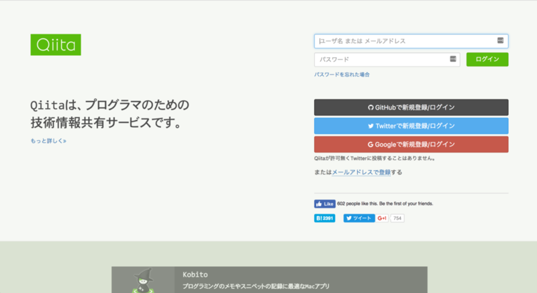
Task: Focus the username or email field
Action: (x=411, y=41)
